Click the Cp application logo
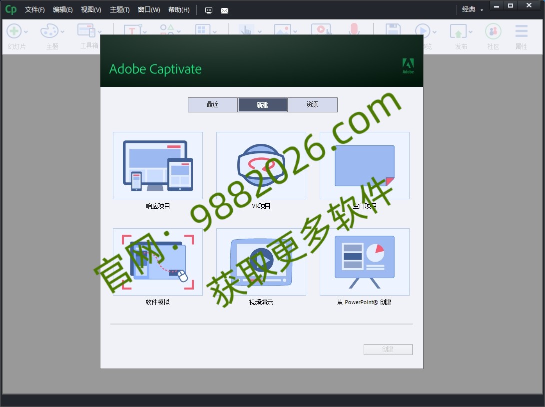The image size is (545, 407). point(10,9)
